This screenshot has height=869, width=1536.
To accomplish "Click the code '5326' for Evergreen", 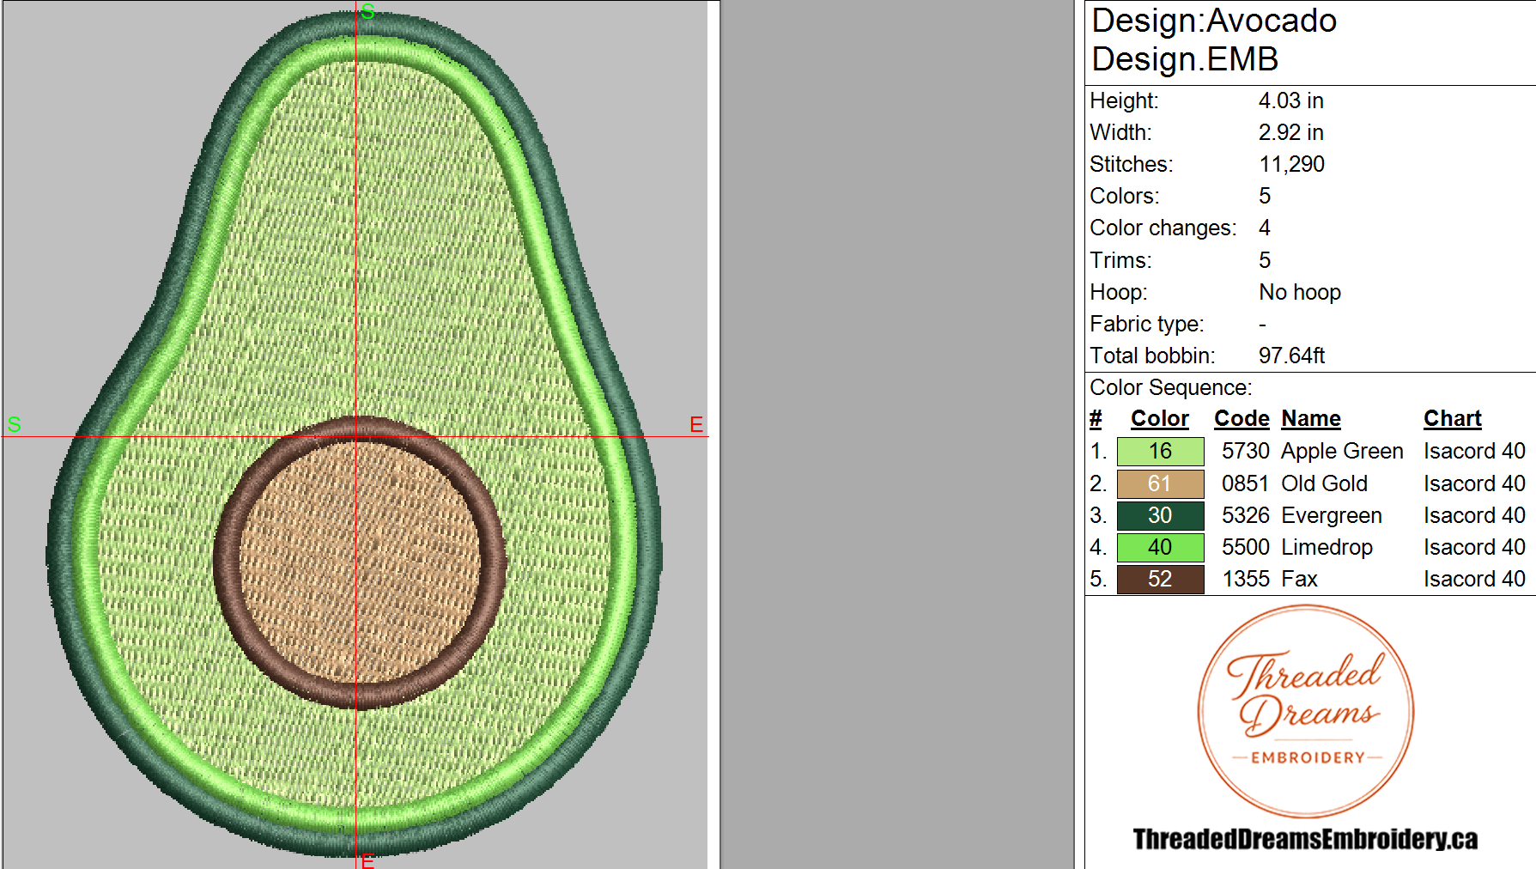I will [1246, 515].
